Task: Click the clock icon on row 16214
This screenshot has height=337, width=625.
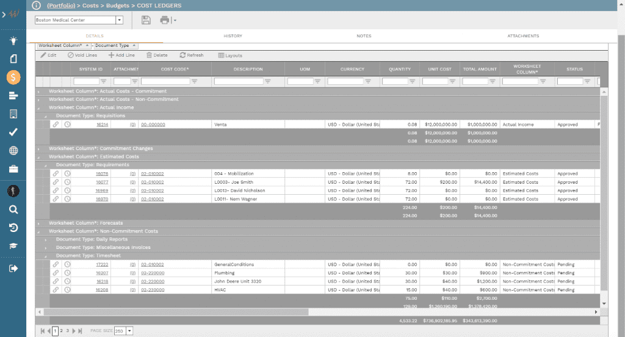Action: (x=67, y=125)
